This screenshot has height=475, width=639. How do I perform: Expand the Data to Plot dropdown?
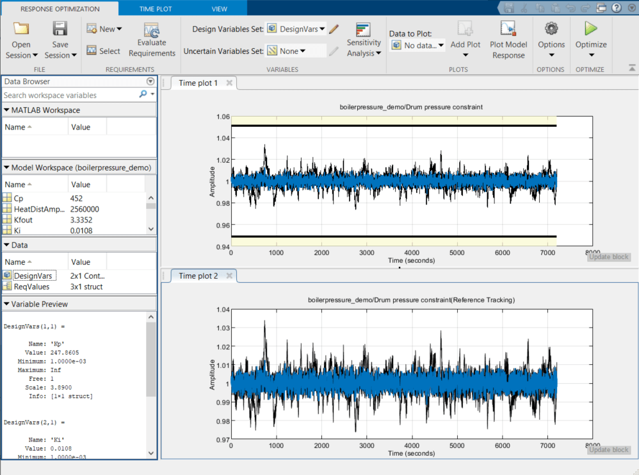(x=417, y=46)
